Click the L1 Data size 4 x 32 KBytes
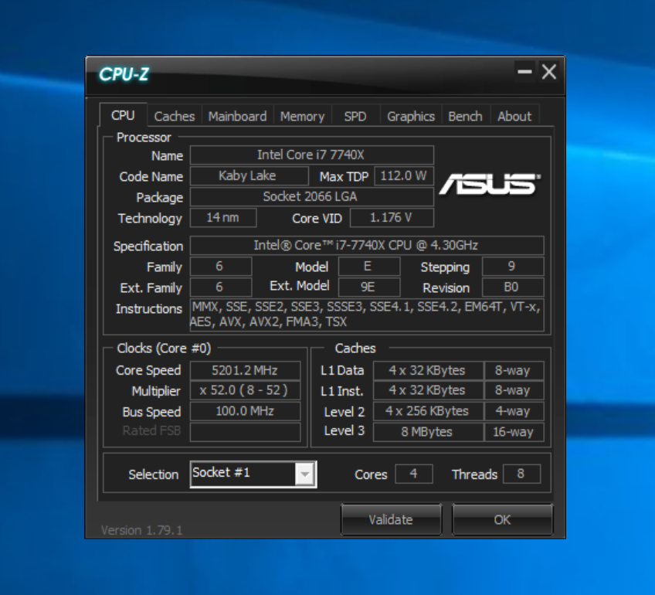The image size is (655, 595). [428, 370]
